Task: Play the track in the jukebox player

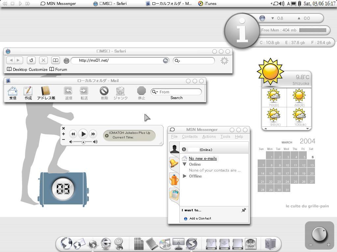Action: [83, 134]
